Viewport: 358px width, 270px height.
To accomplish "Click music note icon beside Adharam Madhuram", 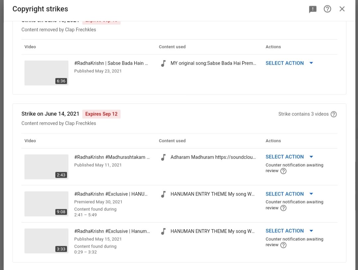I will tap(163, 157).
